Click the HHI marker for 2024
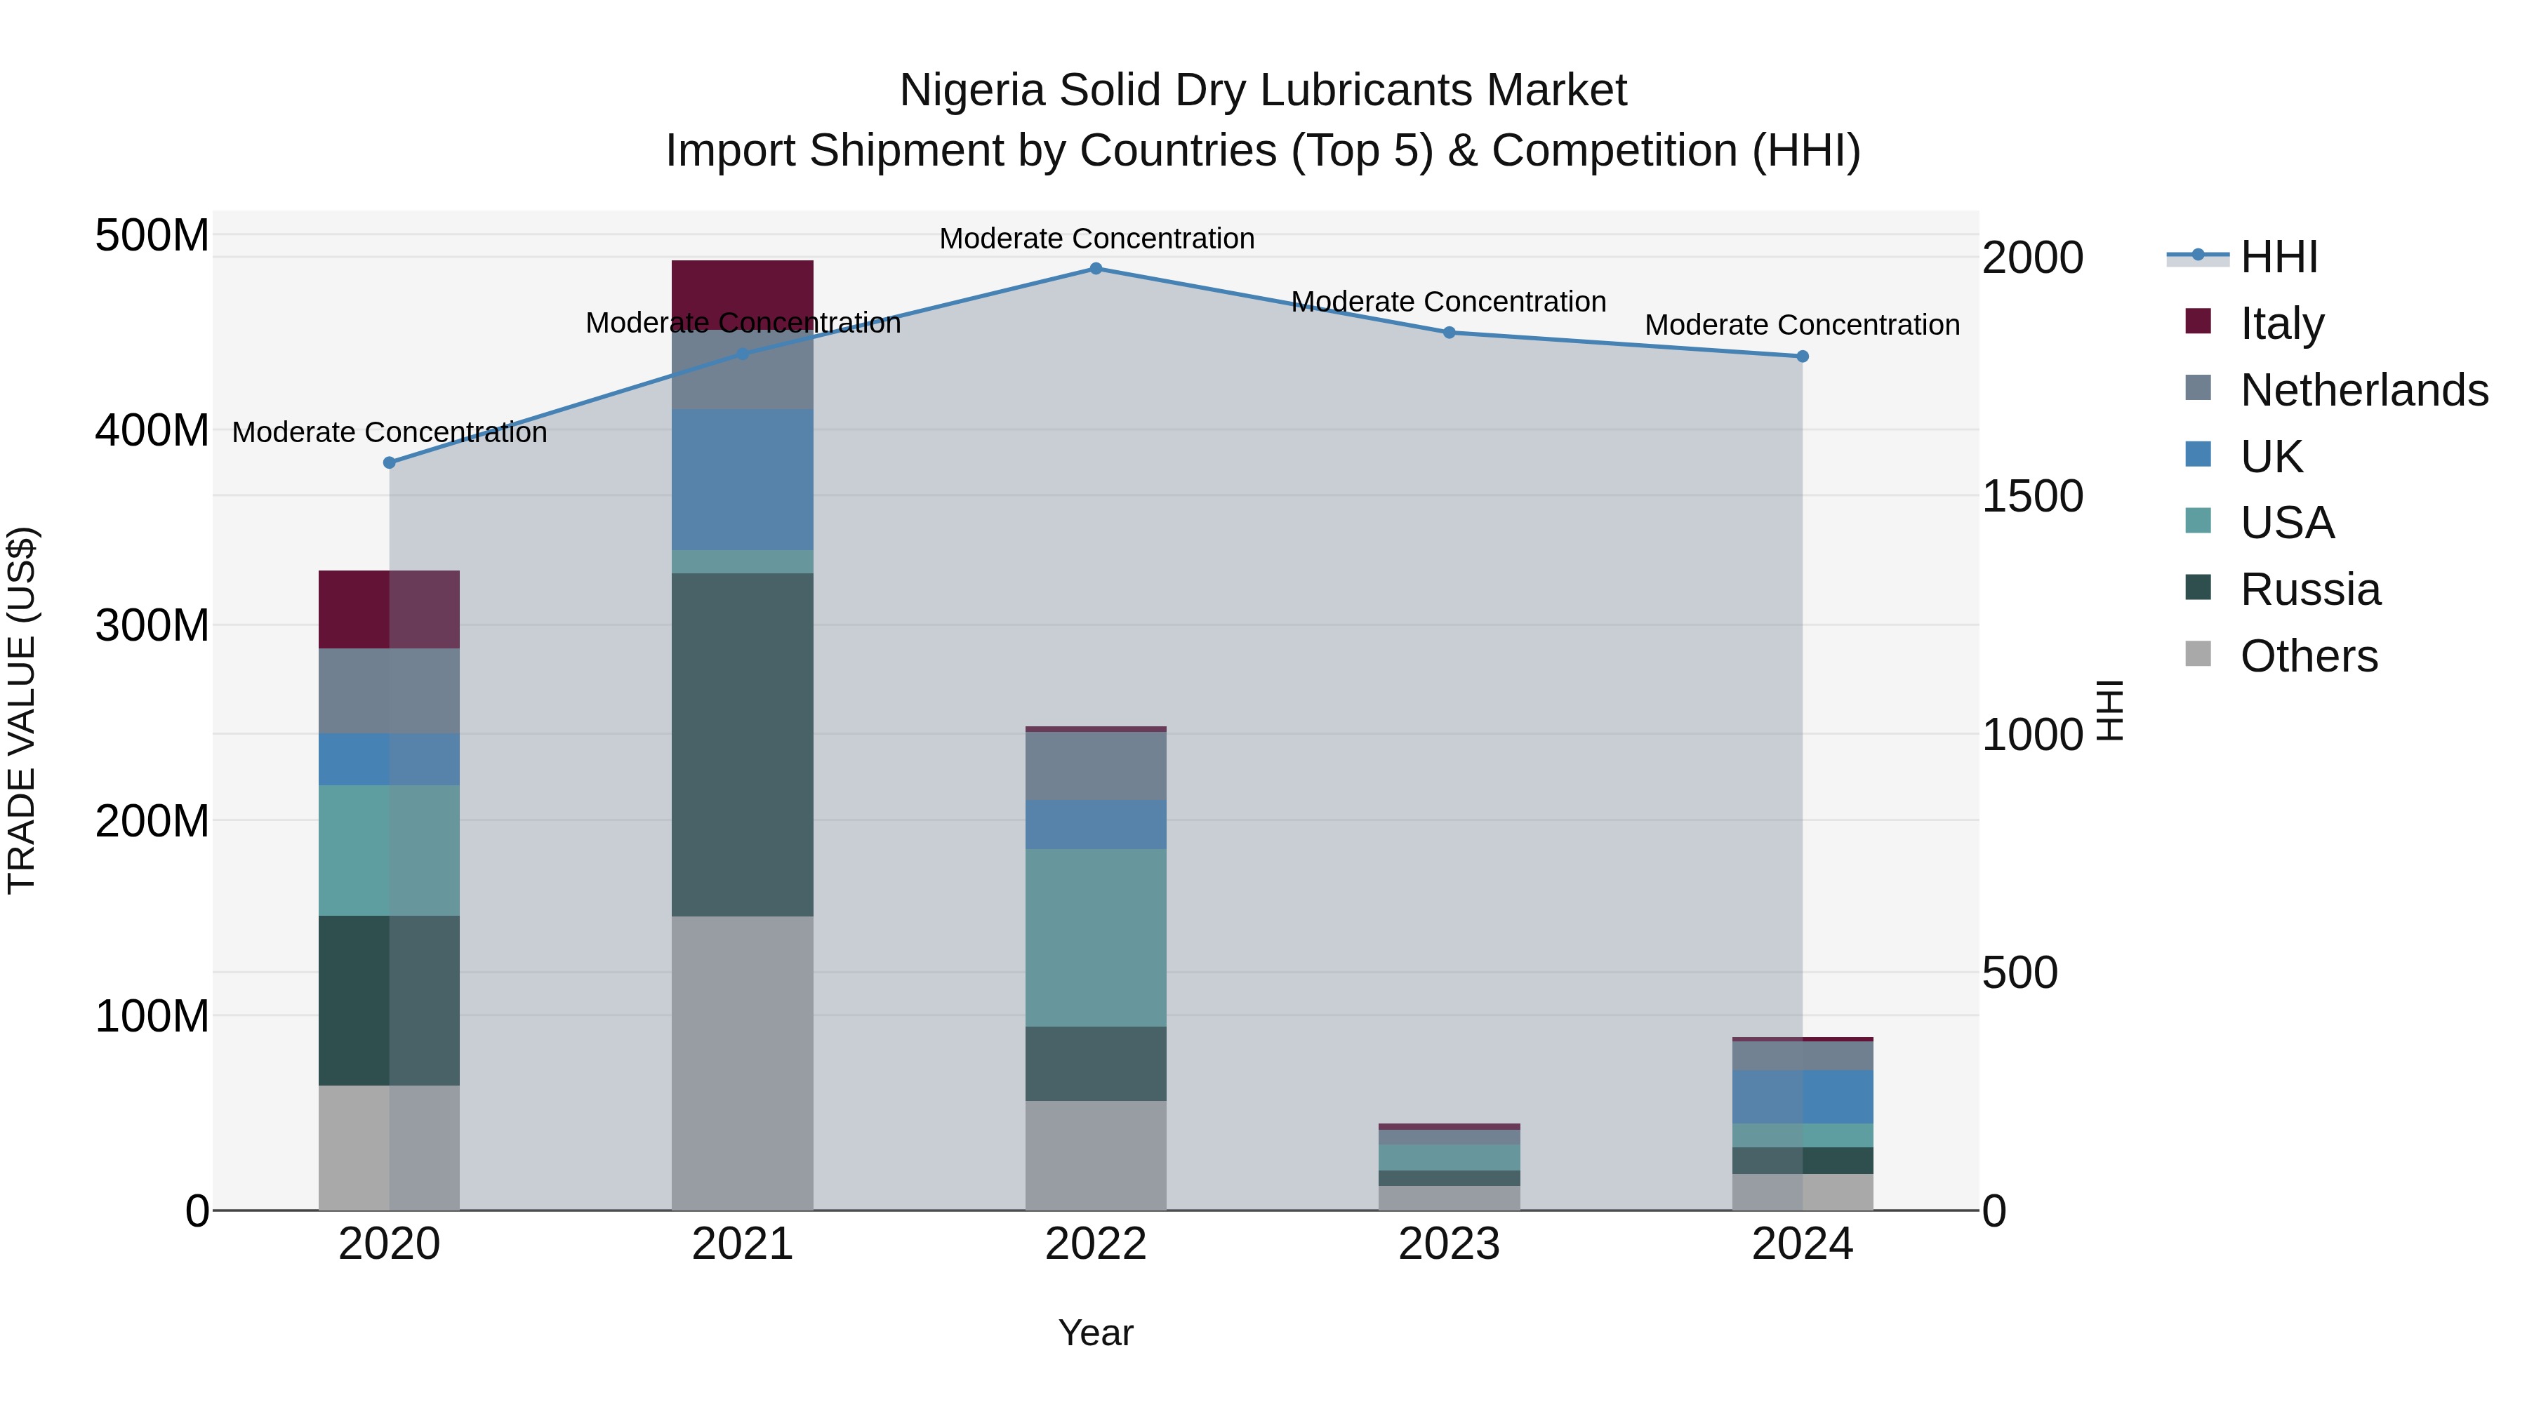The image size is (2527, 1421). click(1802, 357)
